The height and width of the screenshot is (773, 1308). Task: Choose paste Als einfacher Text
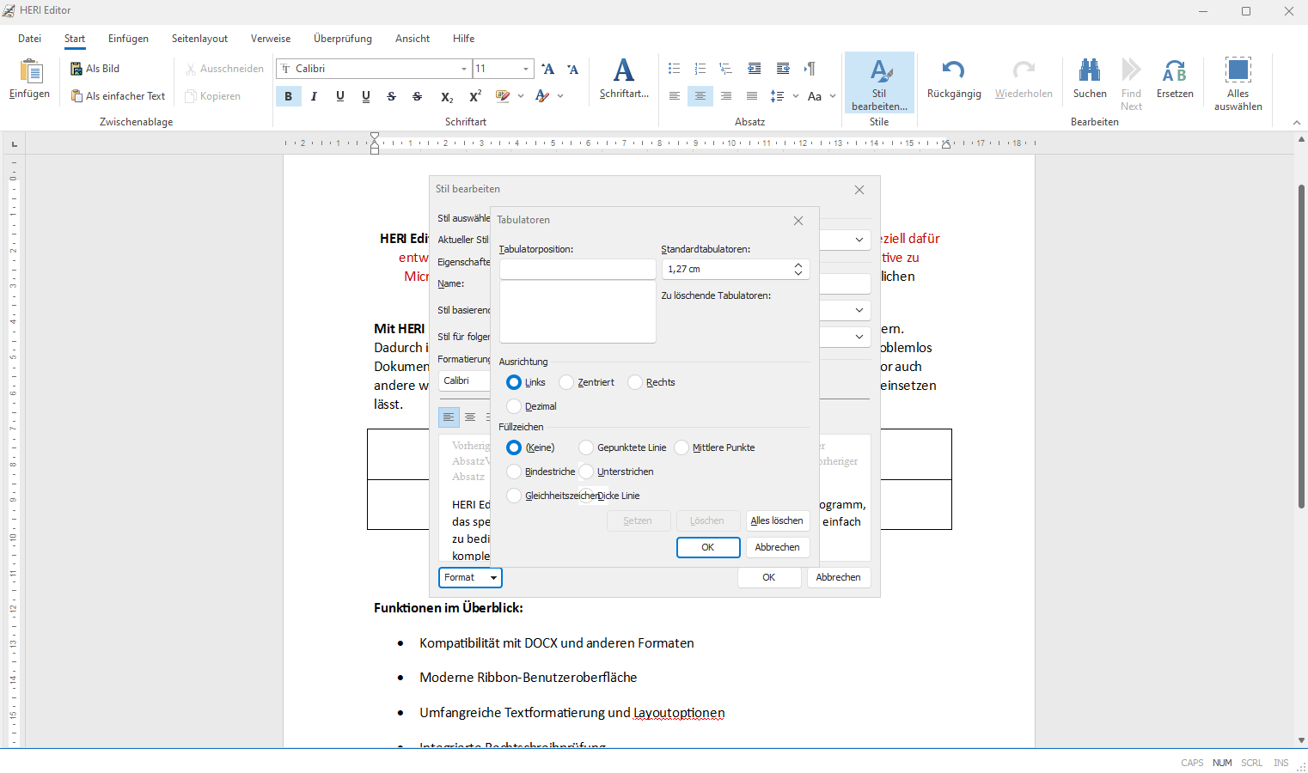pos(119,96)
